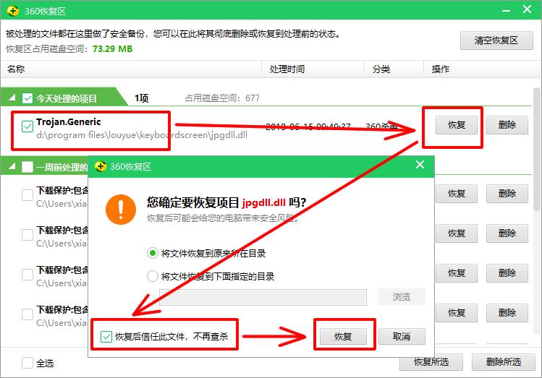Viewport: 542px width, 378px height.
Task: Click 恢复 in first 下载保护 row
Action: click(457, 194)
